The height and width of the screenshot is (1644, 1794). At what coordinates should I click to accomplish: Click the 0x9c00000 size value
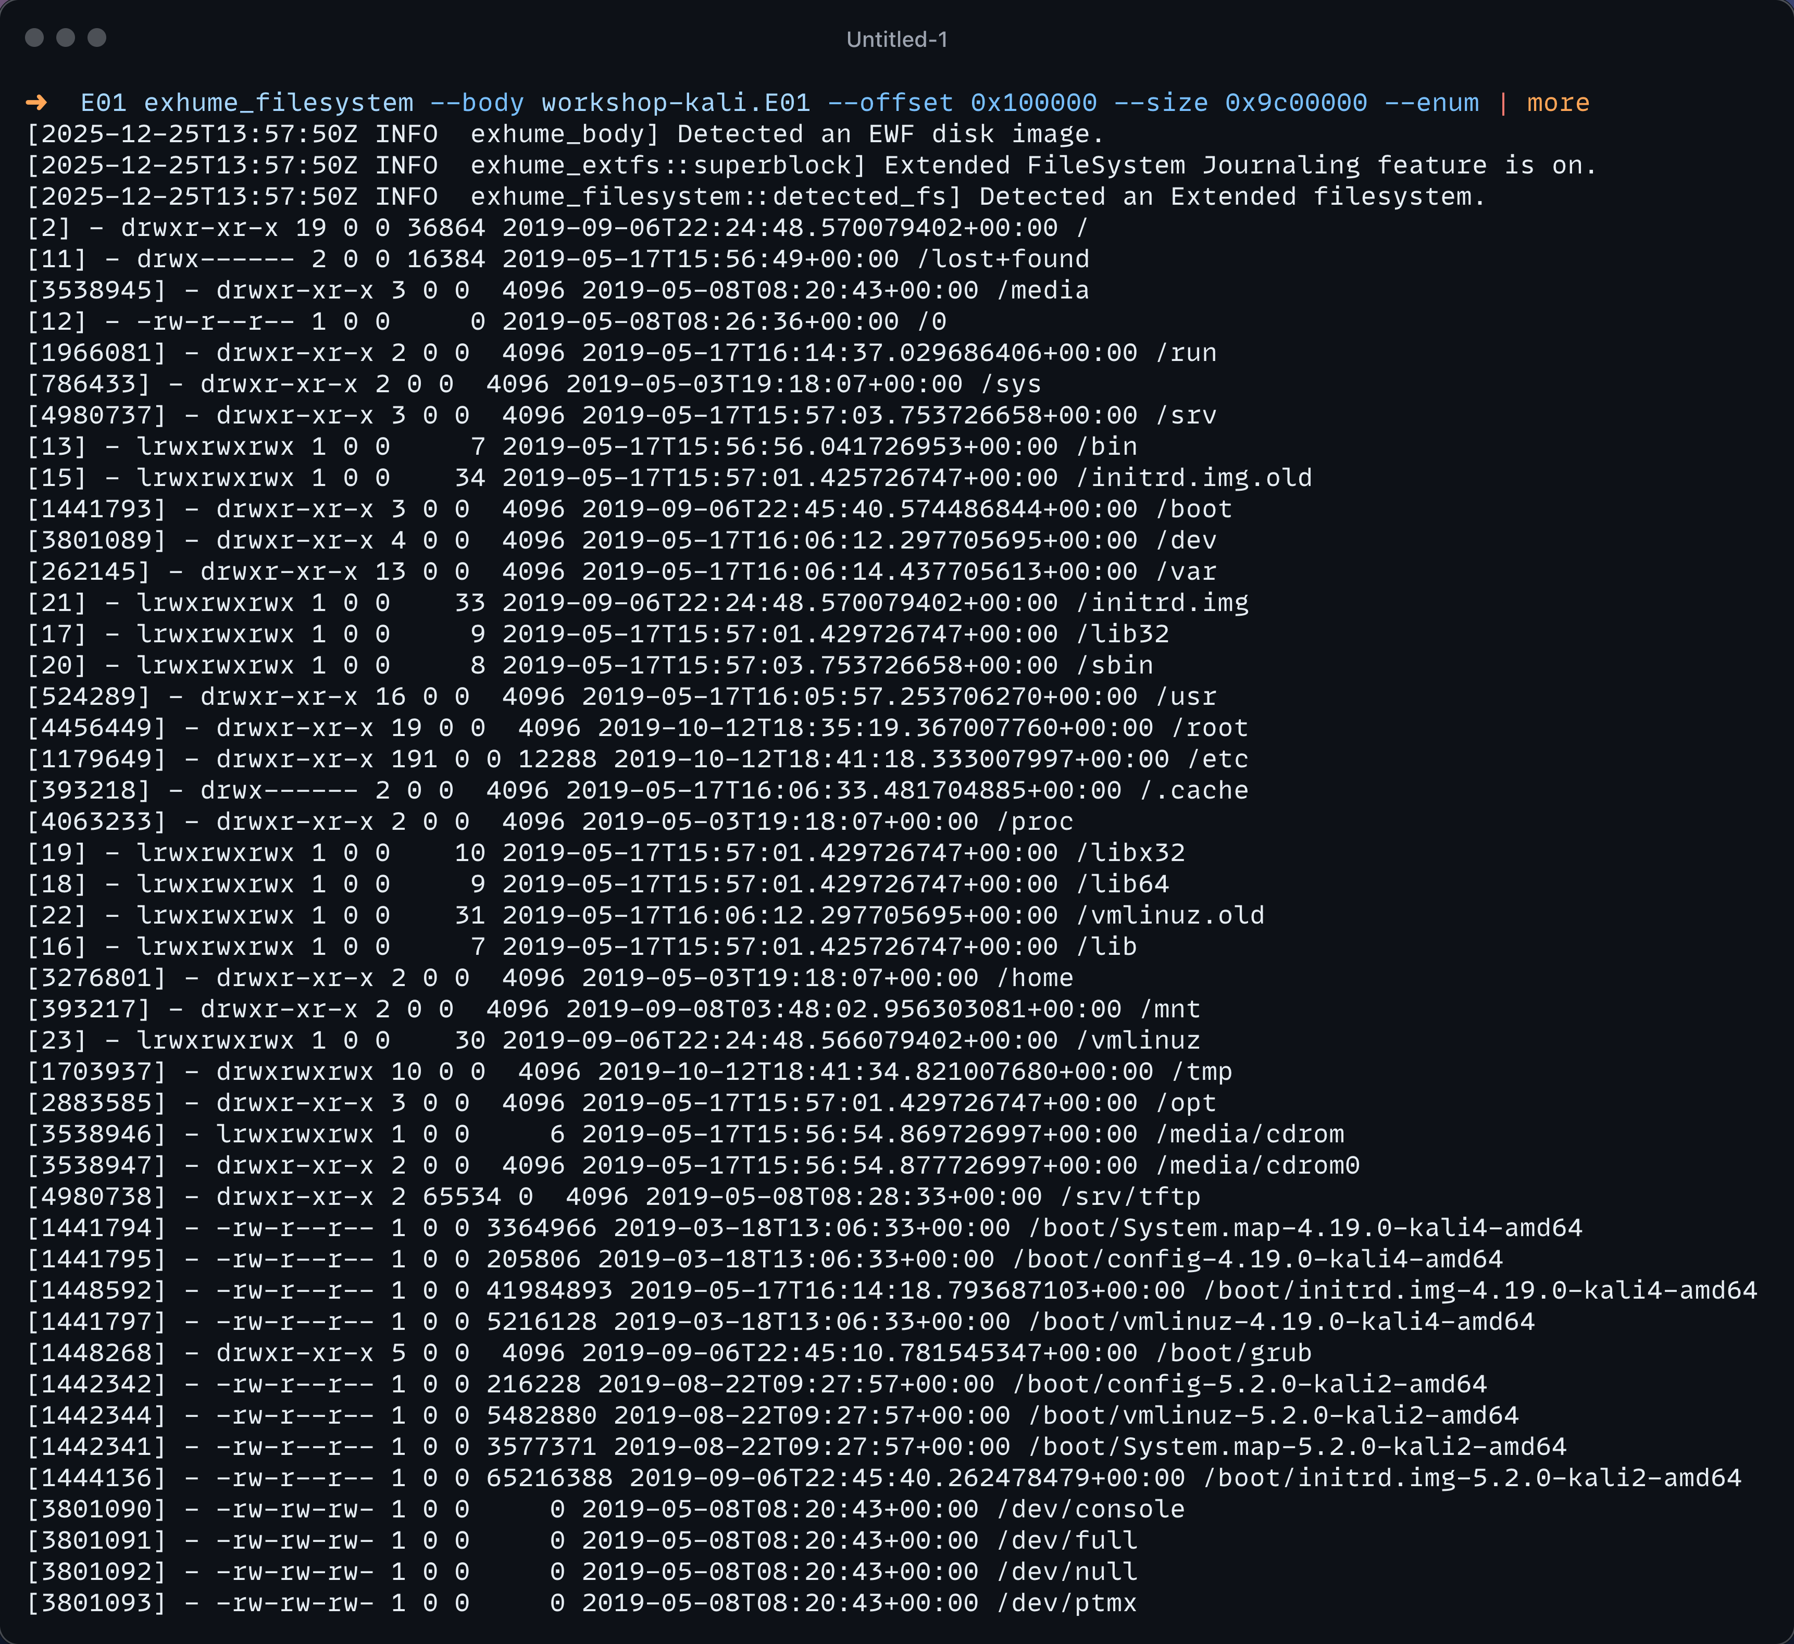[1295, 103]
